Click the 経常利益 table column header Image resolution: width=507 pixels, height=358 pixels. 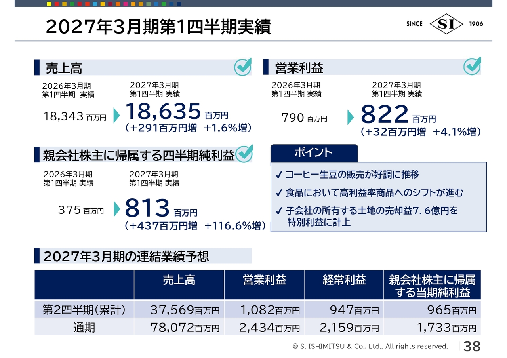[x=344, y=285]
